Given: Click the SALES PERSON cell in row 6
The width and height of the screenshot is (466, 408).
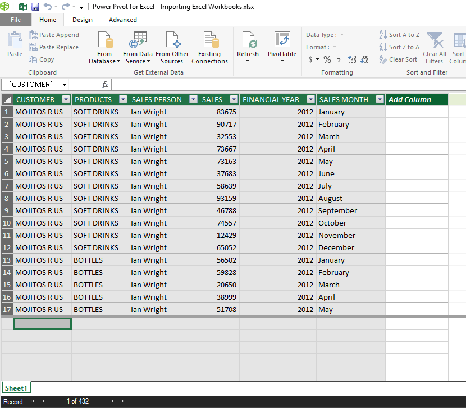Looking at the screenshot, I should [164, 173].
